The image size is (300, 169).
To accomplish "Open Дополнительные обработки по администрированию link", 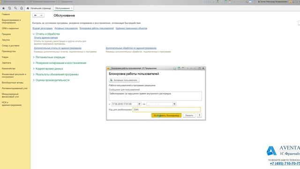I will coord(131,48).
